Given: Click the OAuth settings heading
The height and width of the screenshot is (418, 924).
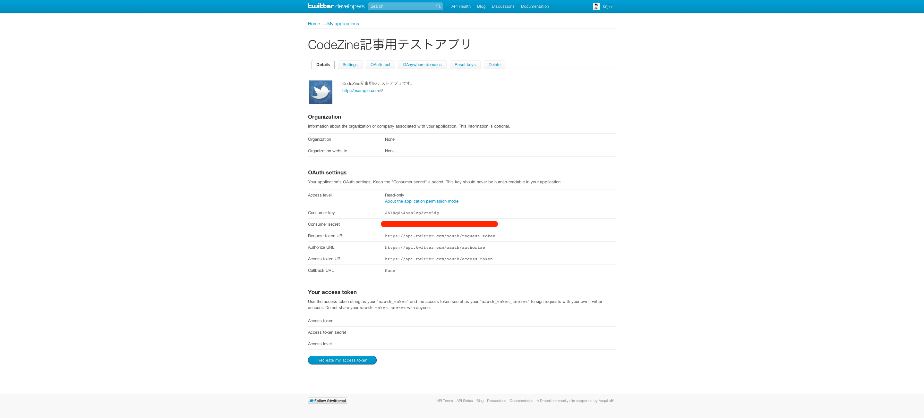Looking at the screenshot, I should pyautogui.click(x=327, y=172).
